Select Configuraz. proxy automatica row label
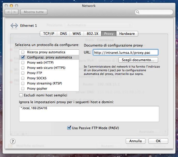This screenshot has height=157, width=178. click(x=49, y=57)
